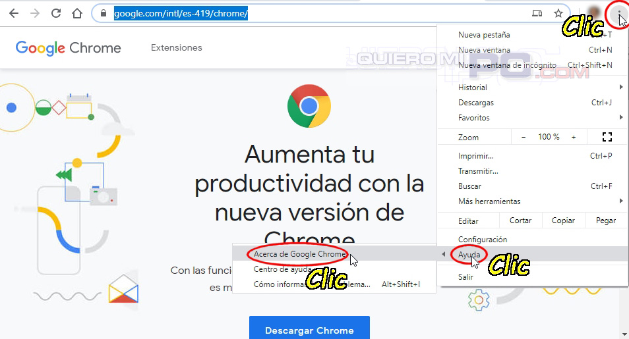Image resolution: width=629 pixels, height=339 pixels.
Task: Expand the Historial submenu
Action: pos(533,88)
